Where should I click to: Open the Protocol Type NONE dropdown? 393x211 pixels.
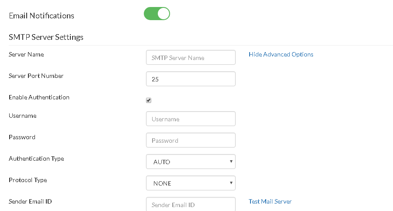coord(191,183)
